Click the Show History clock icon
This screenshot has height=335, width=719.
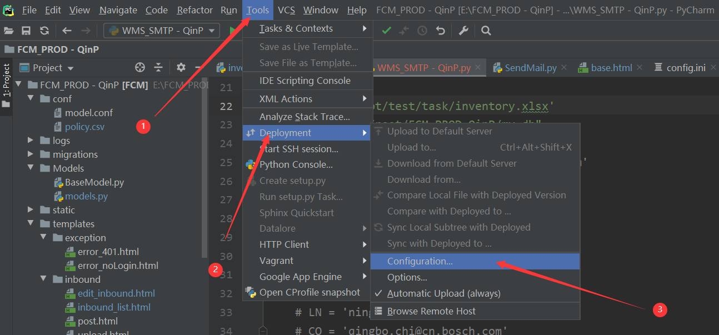tap(422, 31)
